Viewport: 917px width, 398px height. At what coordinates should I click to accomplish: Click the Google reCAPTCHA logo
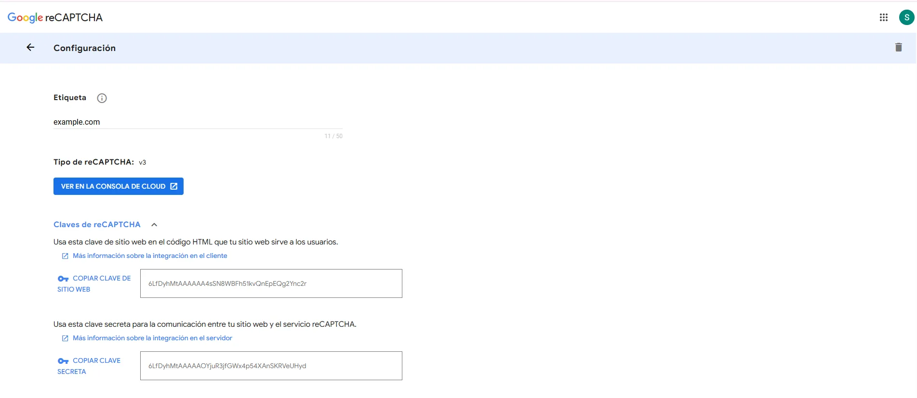tap(55, 18)
